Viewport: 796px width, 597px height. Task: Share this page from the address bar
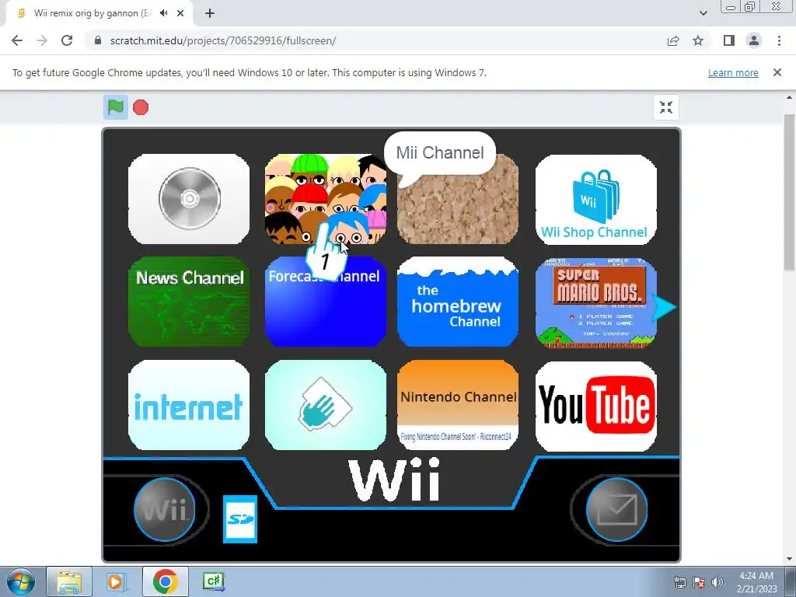click(x=673, y=40)
